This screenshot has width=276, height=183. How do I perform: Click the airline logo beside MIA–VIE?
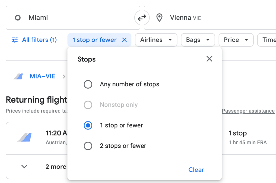(x=18, y=76)
